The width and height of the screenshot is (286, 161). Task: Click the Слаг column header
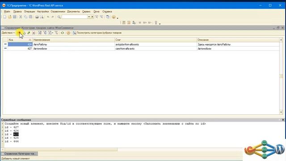(x=156, y=40)
